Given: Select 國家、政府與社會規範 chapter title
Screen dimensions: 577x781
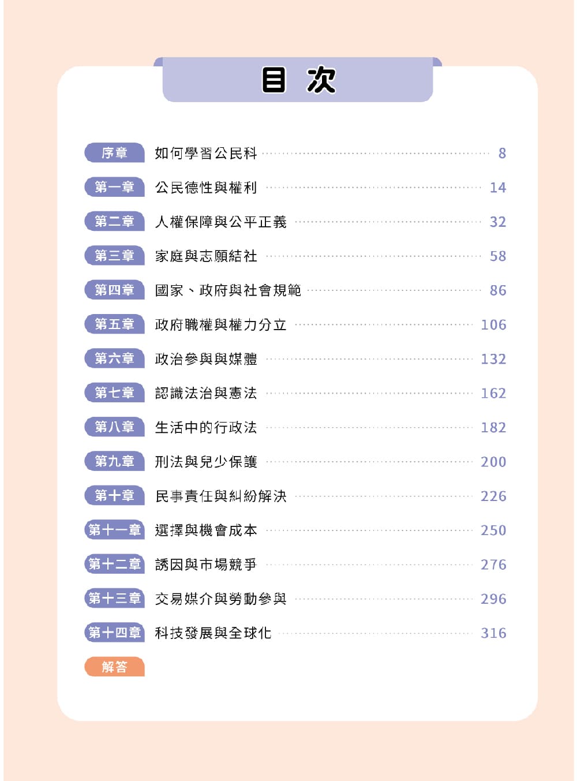Looking at the screenshot, I should (228, 290).
